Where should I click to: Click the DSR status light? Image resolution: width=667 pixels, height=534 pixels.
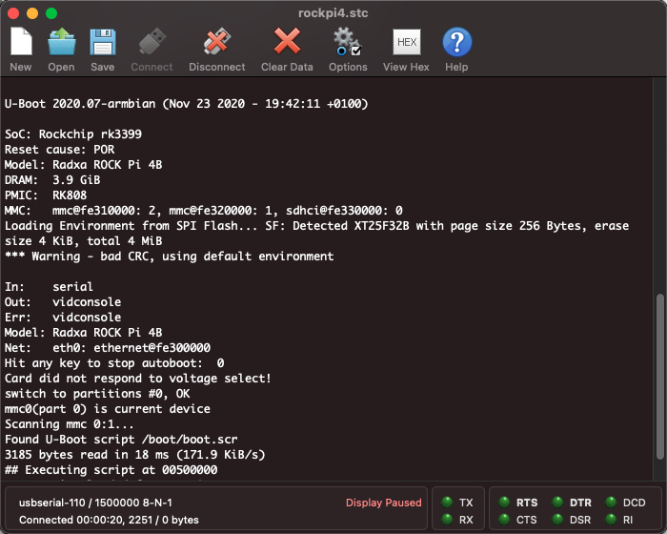tap(557, 520)
